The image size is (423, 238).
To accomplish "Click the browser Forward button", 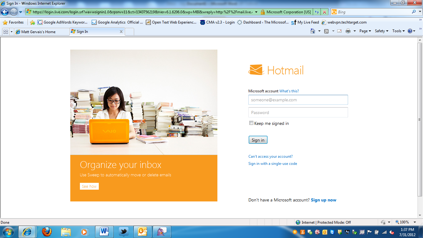I will point(14,12).
